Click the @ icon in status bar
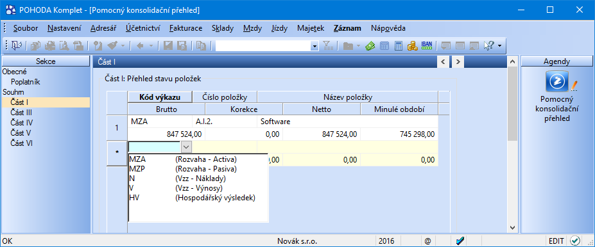Screen dimensions: 595x247 click(427, 241)
